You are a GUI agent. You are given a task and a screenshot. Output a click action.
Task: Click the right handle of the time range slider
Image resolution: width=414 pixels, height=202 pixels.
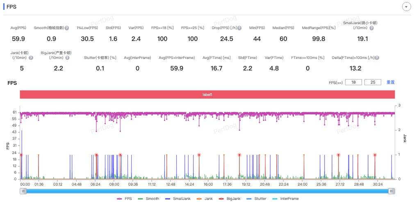pyautogui.click(x=391, y=191)
